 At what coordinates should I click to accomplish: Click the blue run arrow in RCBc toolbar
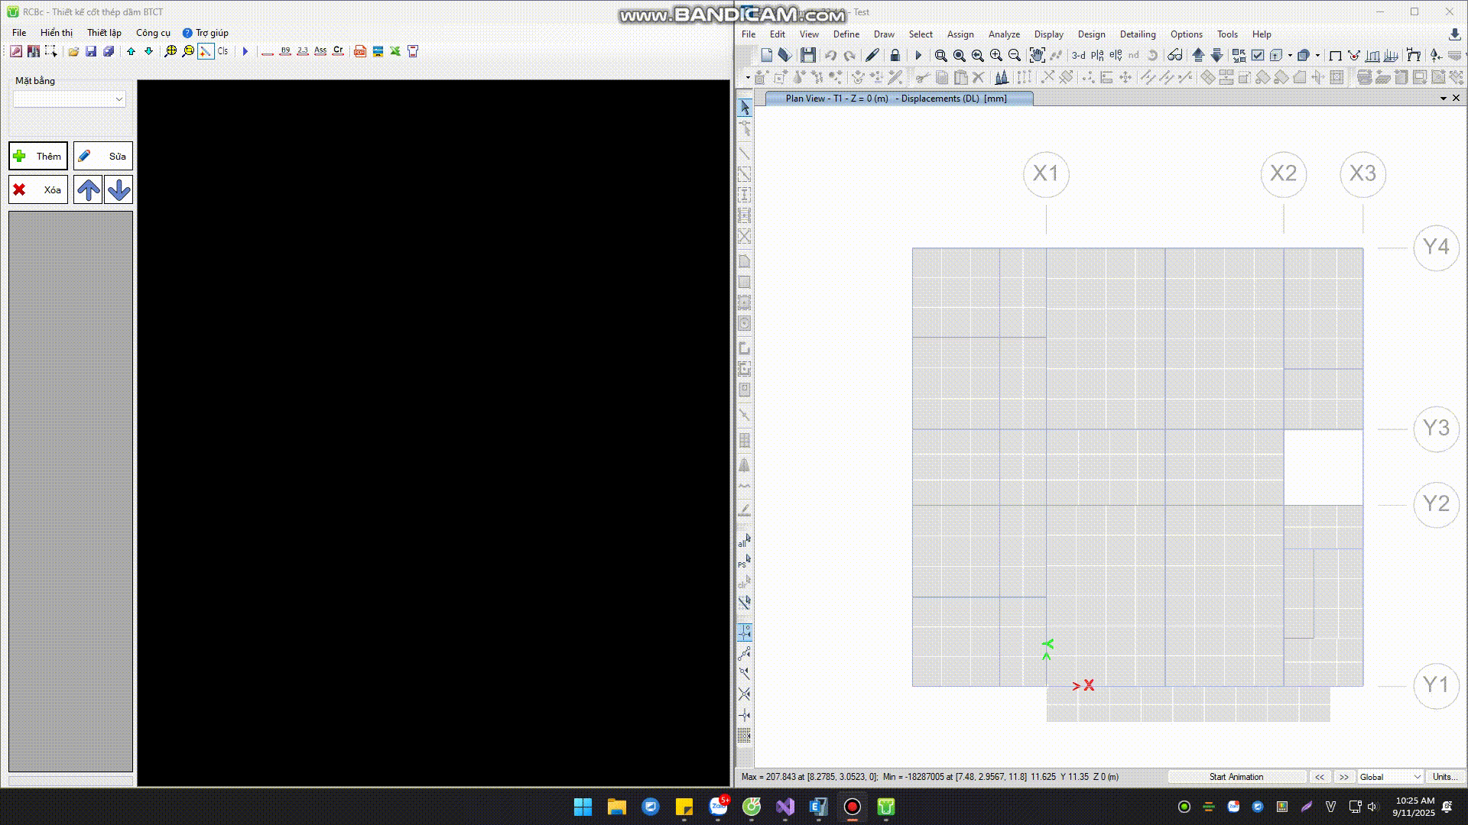click(x=245, y=51)
